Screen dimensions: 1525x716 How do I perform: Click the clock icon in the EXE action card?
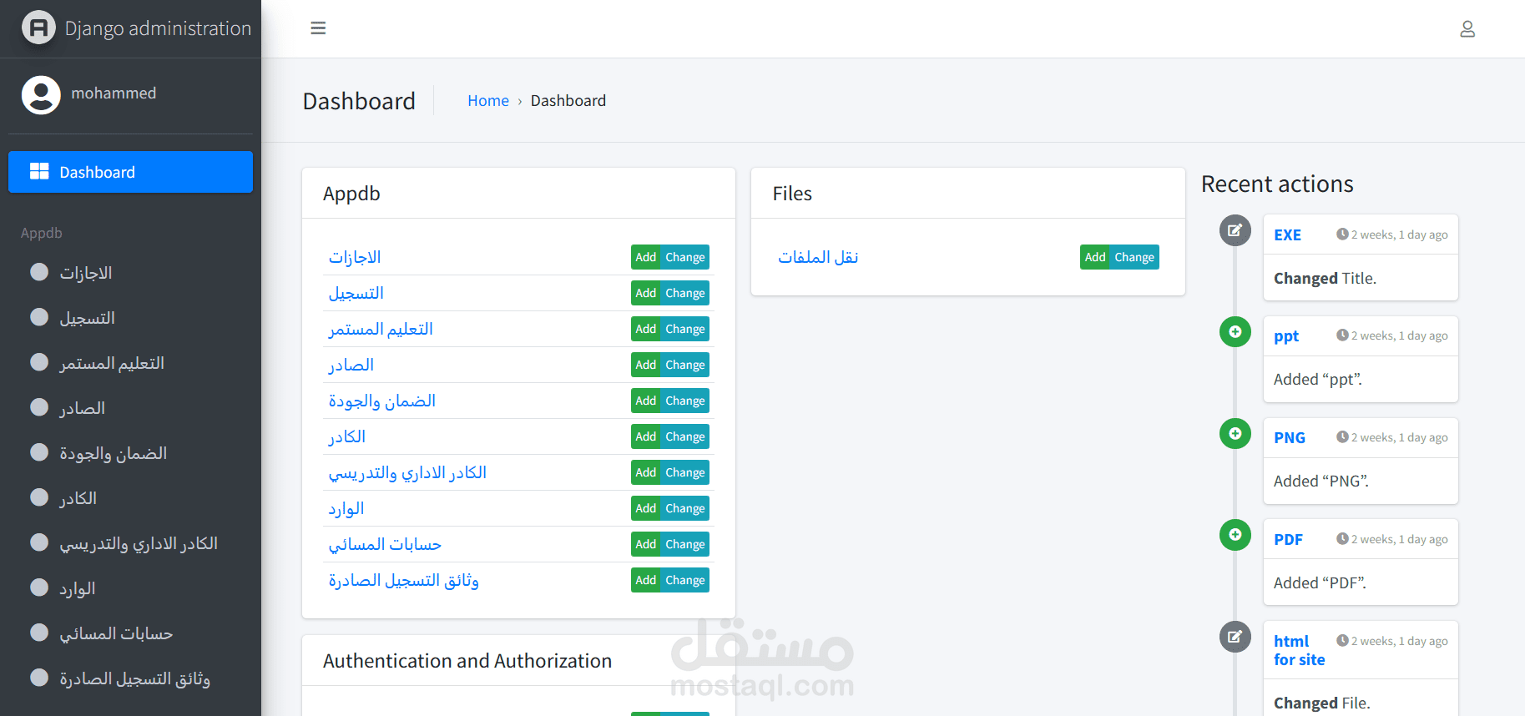point(1342,234)
